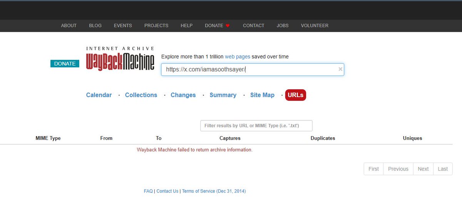Go to EVENTS page

(x=123, y=26)
